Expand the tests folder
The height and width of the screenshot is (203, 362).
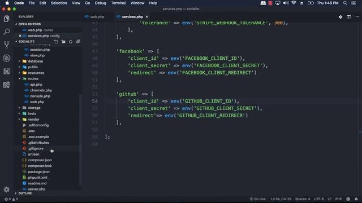[x=32, y=113]
